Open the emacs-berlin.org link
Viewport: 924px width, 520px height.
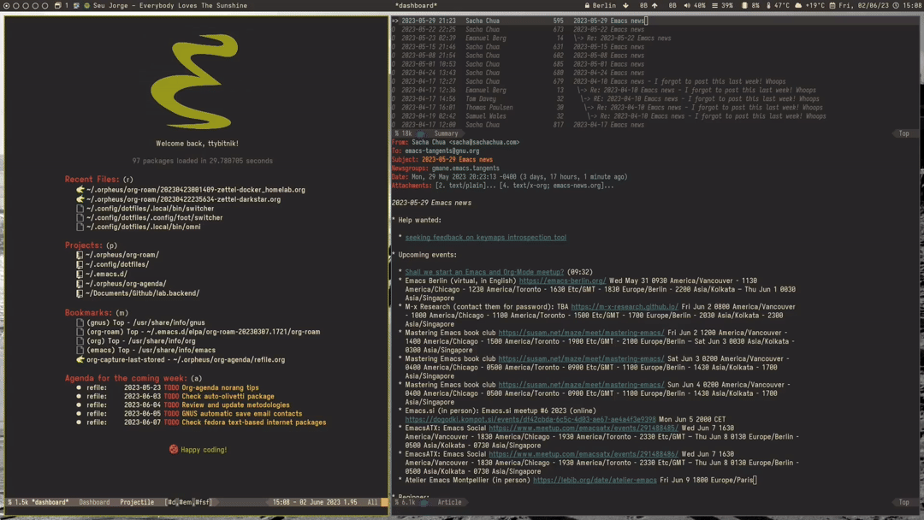pos(562,281)
